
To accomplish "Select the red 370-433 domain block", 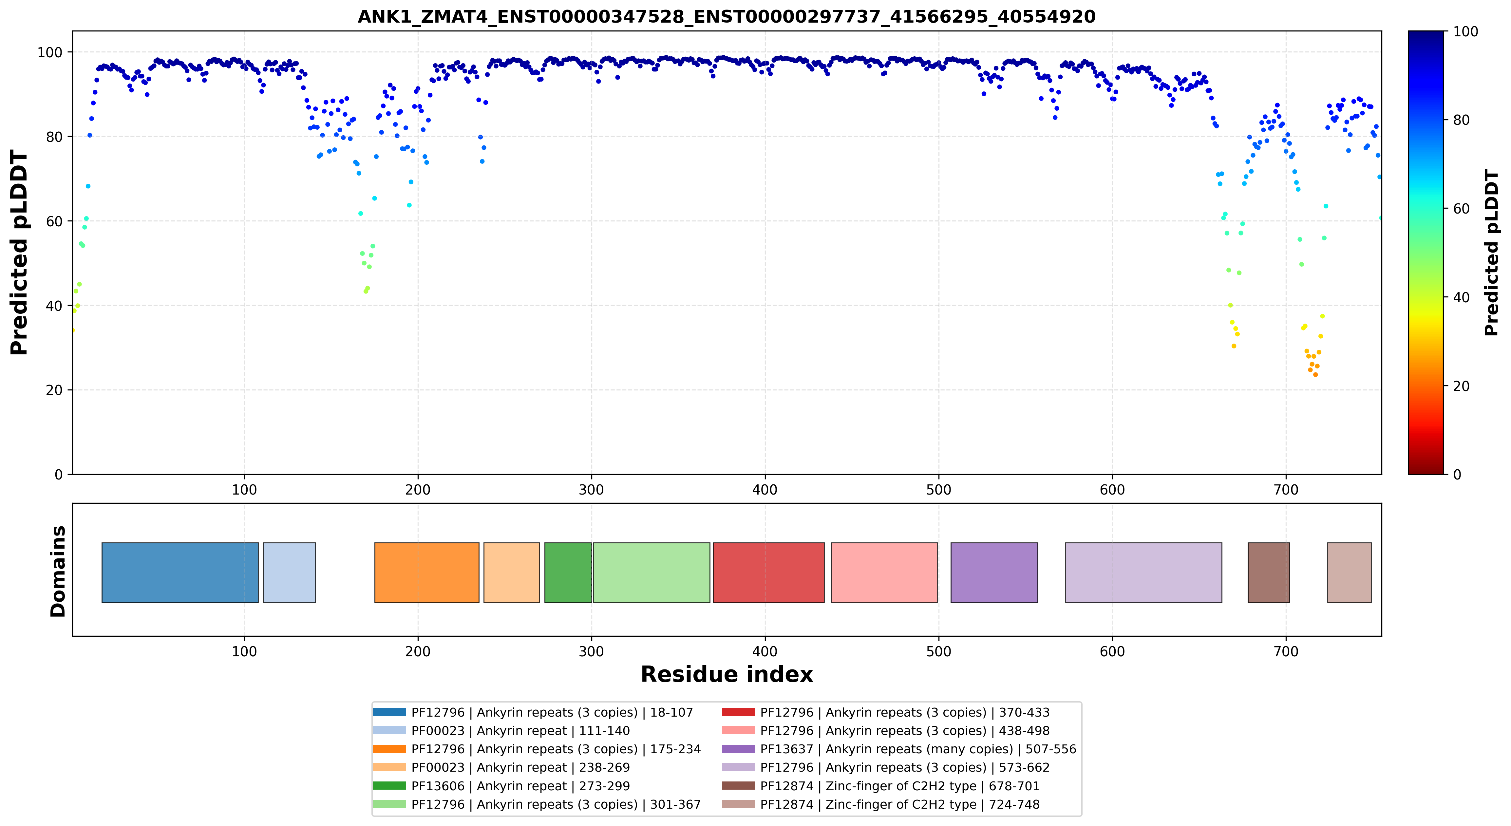I will tap(768, 573).
